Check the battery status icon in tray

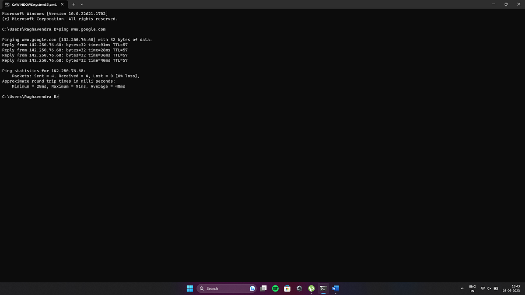(496, 288)
